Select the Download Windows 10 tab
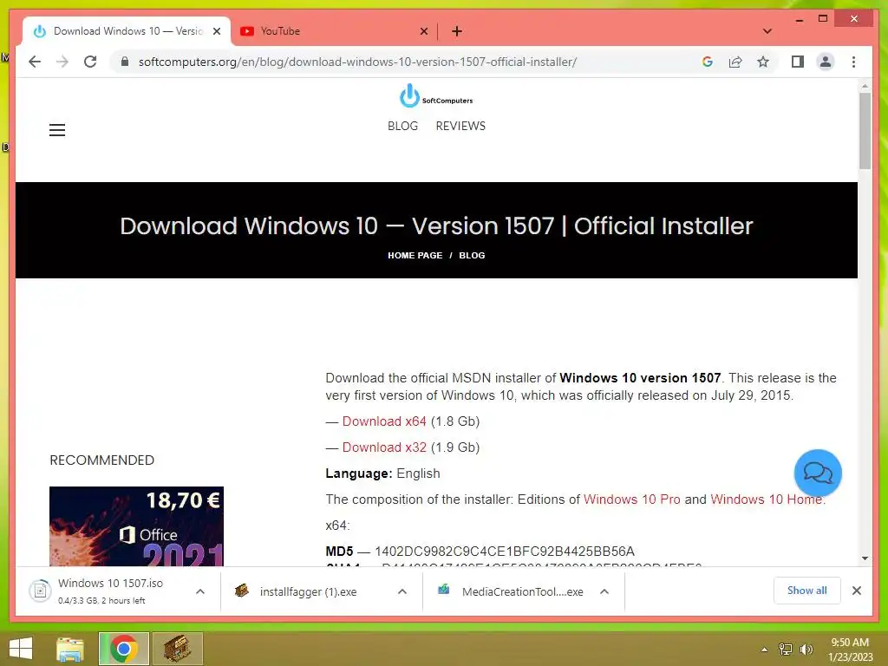 coord(127,31)
